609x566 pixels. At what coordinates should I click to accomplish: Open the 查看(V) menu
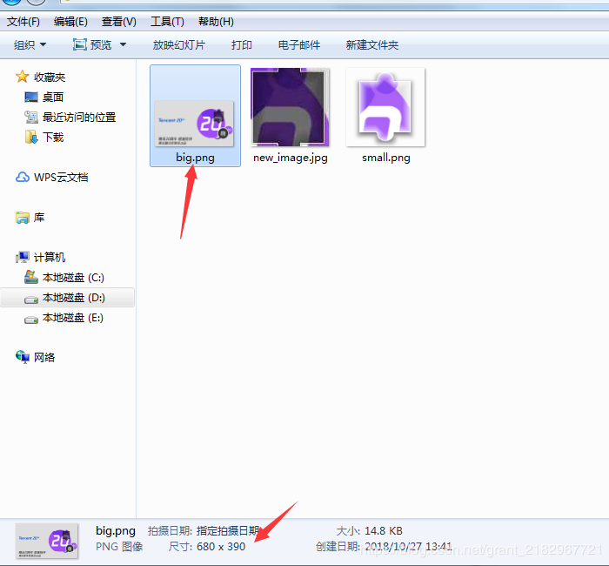[119, 22]
